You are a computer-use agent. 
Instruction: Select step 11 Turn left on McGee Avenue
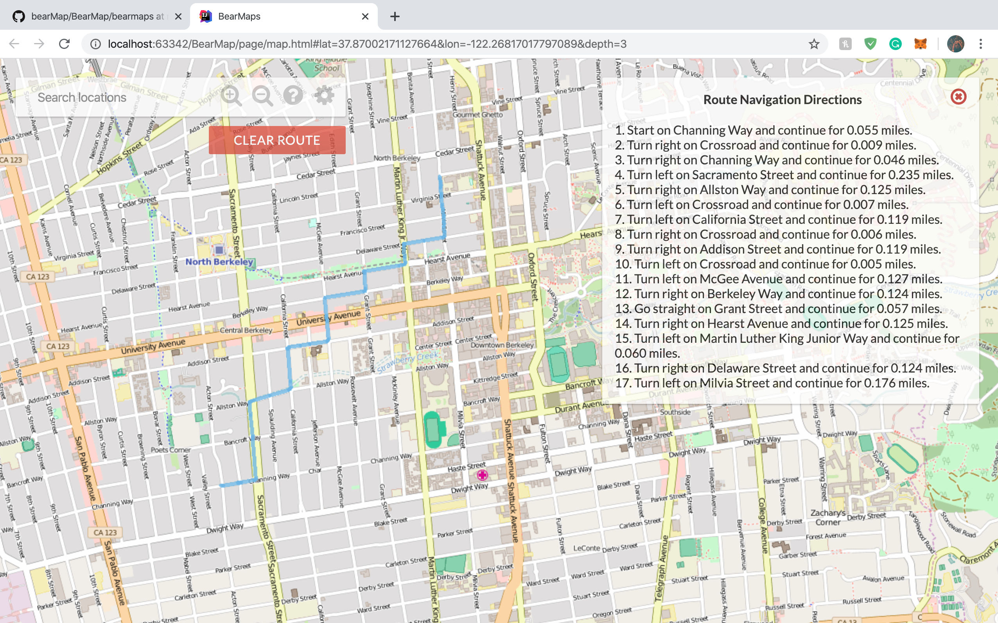coord(778,279)
